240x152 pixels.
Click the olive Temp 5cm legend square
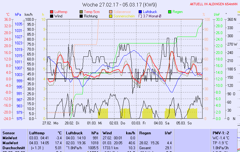[81, 12]
